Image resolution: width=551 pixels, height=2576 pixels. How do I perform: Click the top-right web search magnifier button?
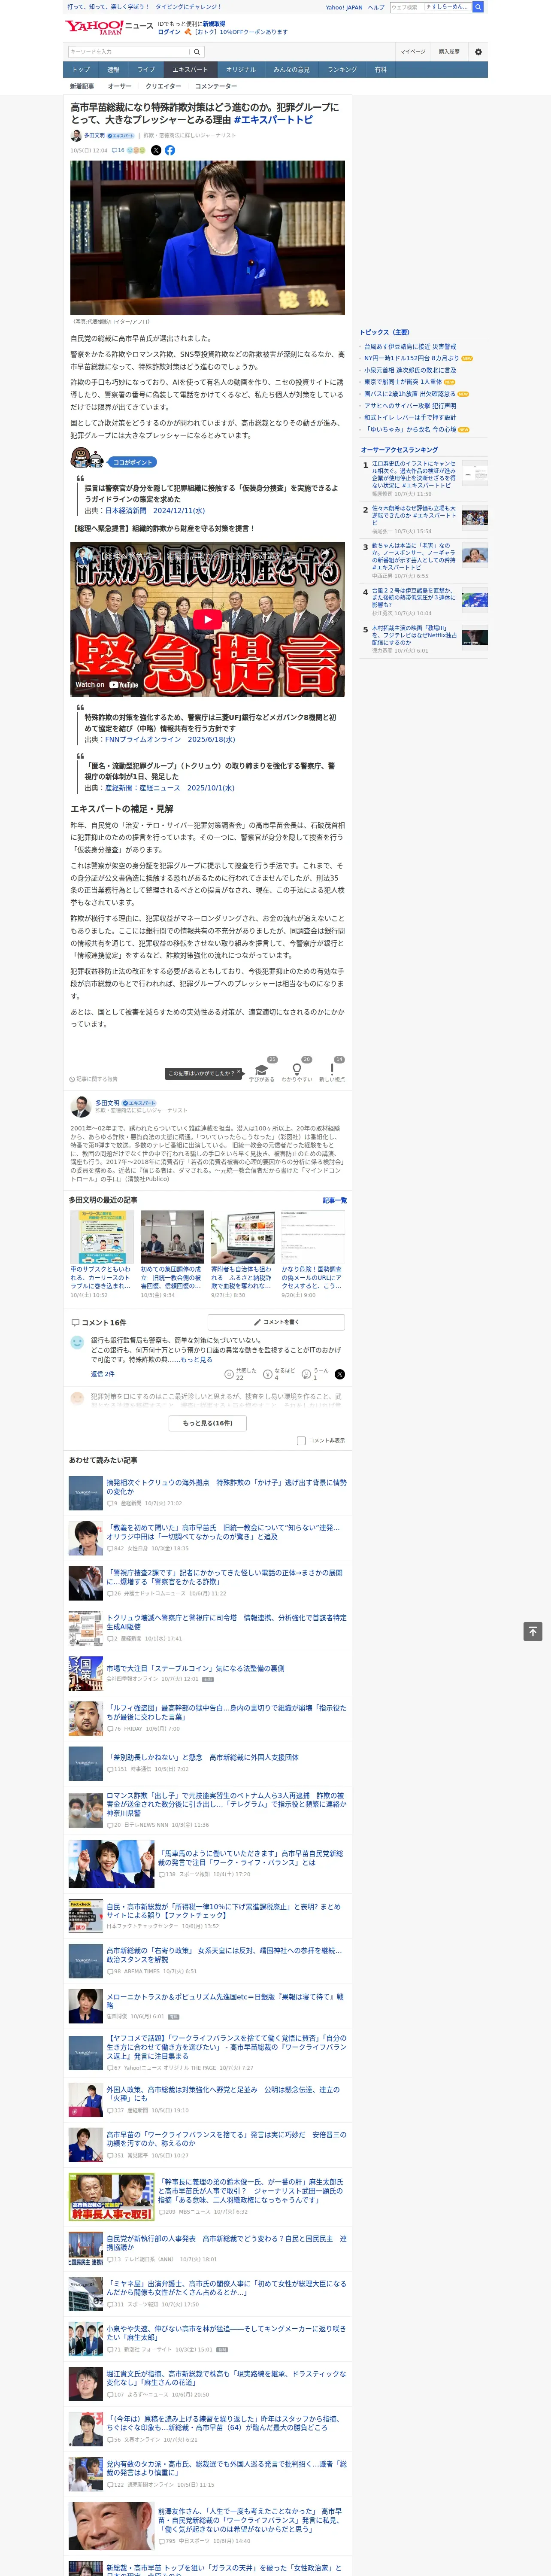click(x=478, y=7)
